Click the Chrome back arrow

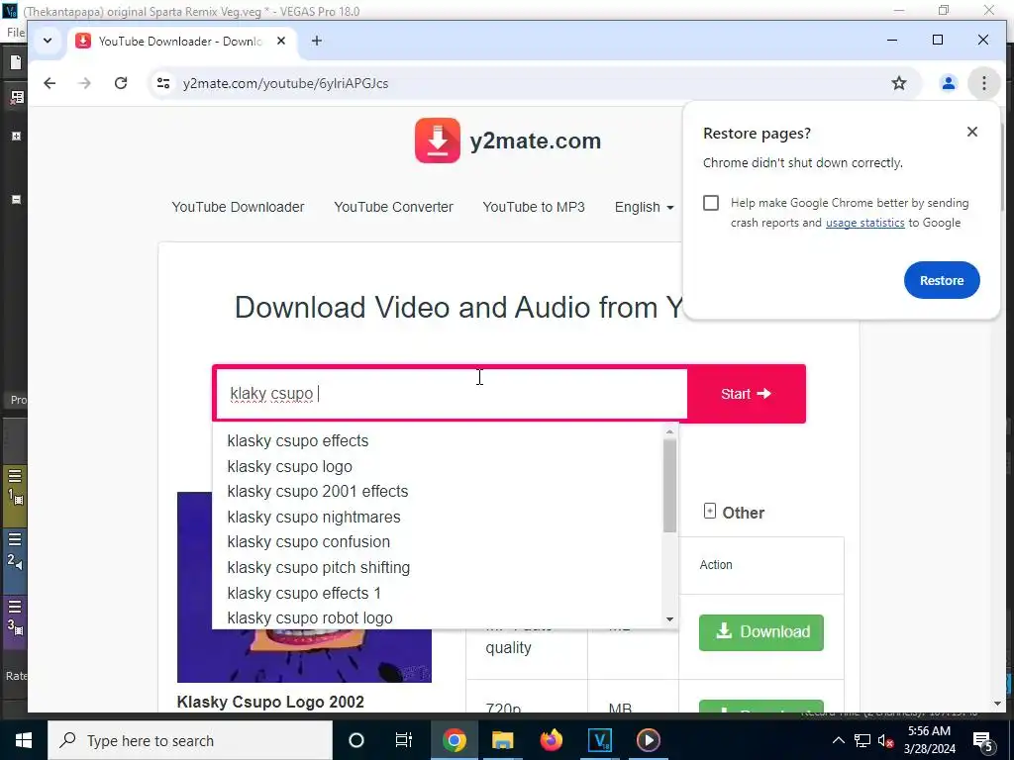tap(50, 83)
